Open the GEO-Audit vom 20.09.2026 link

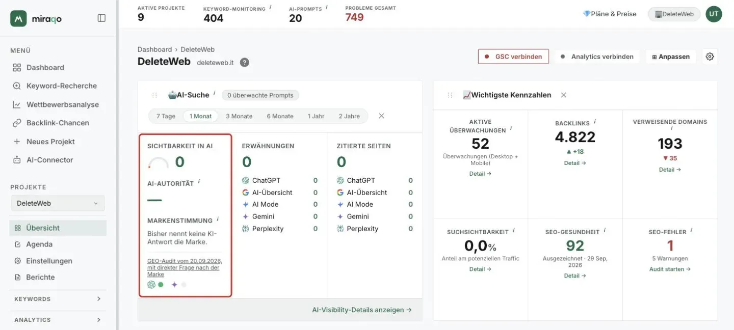[185, 267]
